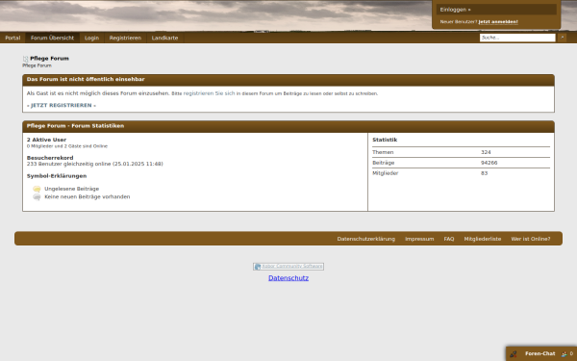This screenshot has width=577, height=361.
Task: Open 'Wer ist Online?' footer link
Action: (531, 239)
